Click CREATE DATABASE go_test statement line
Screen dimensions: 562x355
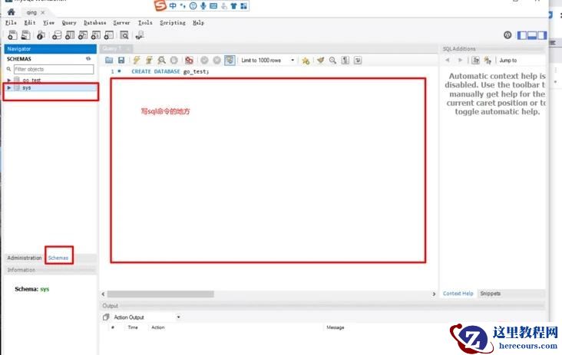[x=170, y=71]
